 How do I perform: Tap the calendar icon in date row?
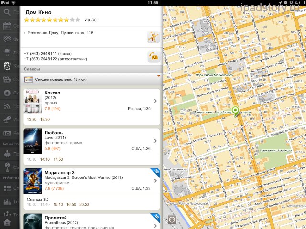pyautogui.click(x=29, y=80)
